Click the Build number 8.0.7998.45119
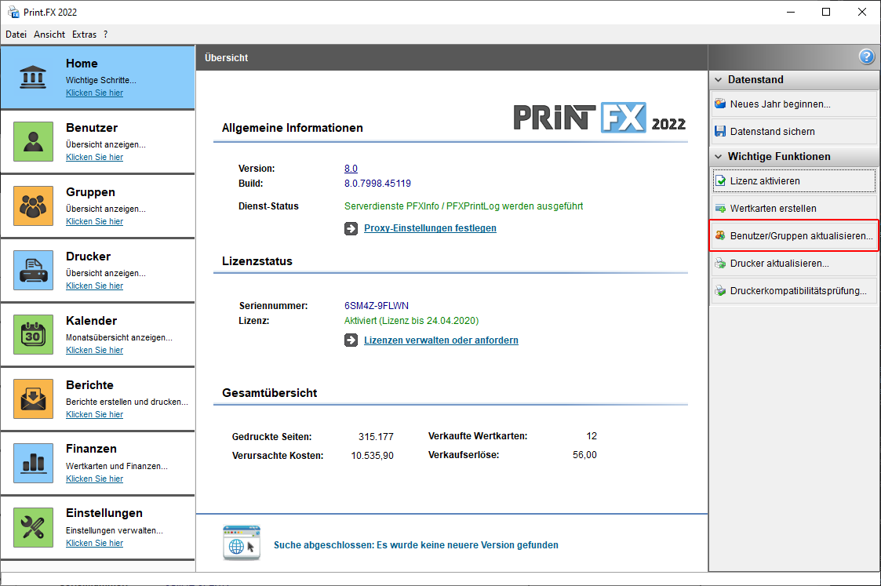 tap(377, 184)
